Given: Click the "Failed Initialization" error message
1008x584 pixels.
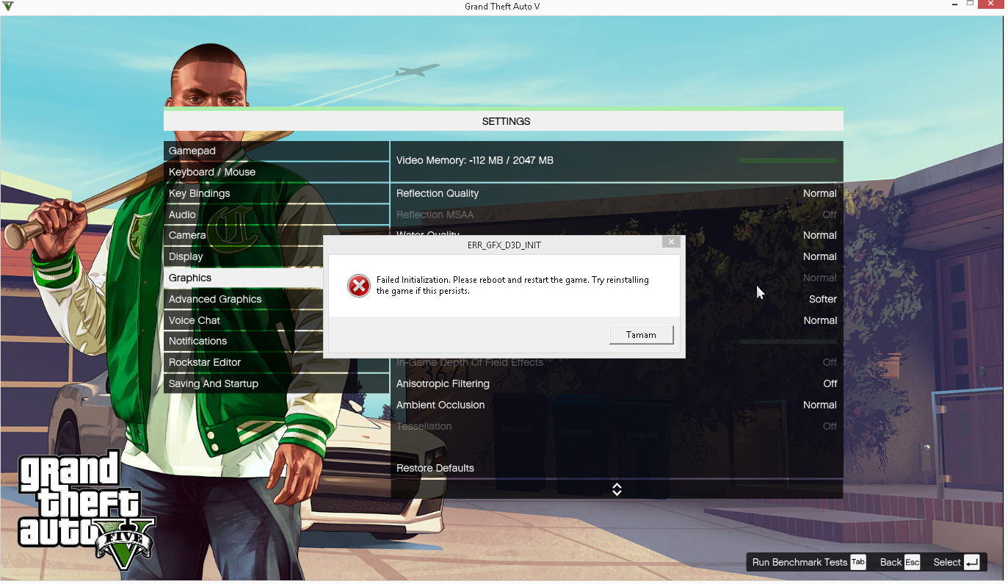Looking at the screenshot, I should pos(512,285).
